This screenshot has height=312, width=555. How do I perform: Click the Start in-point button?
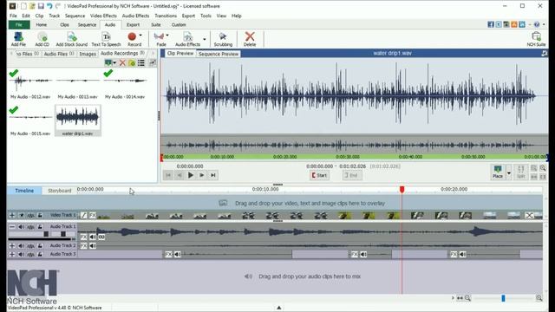click(x=319, y=175)
